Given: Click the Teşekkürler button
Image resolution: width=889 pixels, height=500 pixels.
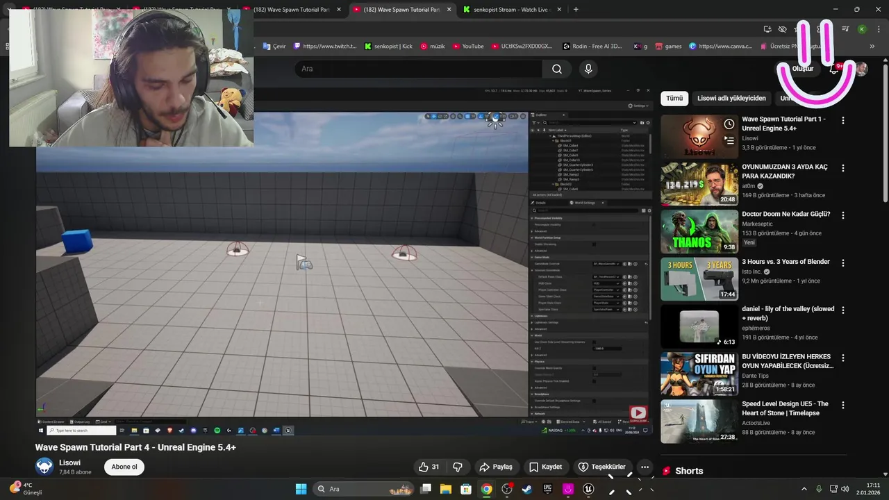Looking at the screenshot, I should pos(602,467).
